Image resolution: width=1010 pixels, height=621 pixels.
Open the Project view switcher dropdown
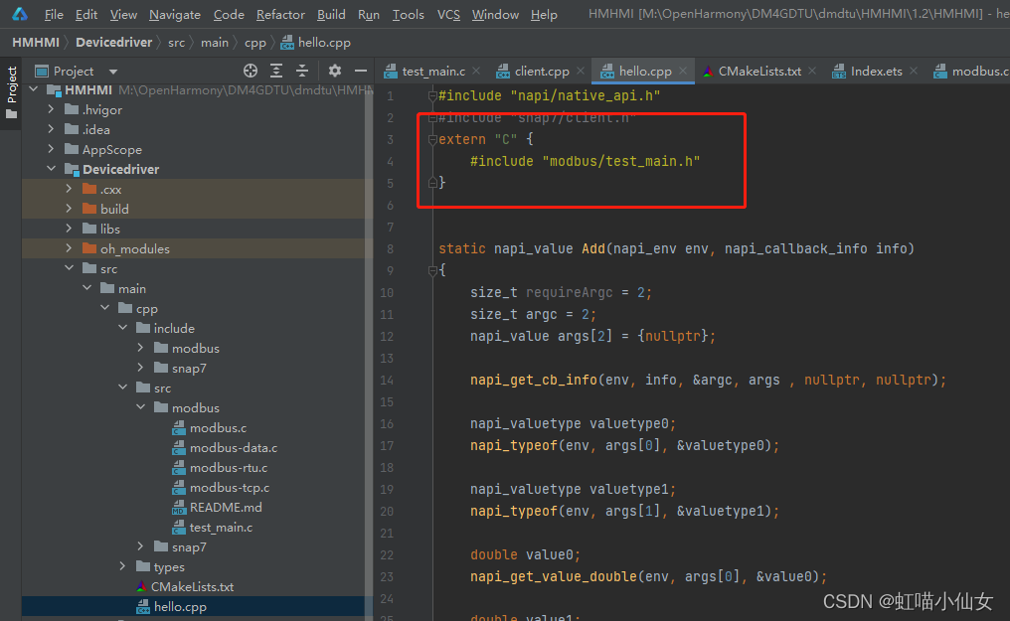point(111,71)
